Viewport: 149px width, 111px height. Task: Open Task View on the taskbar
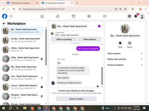18,108
